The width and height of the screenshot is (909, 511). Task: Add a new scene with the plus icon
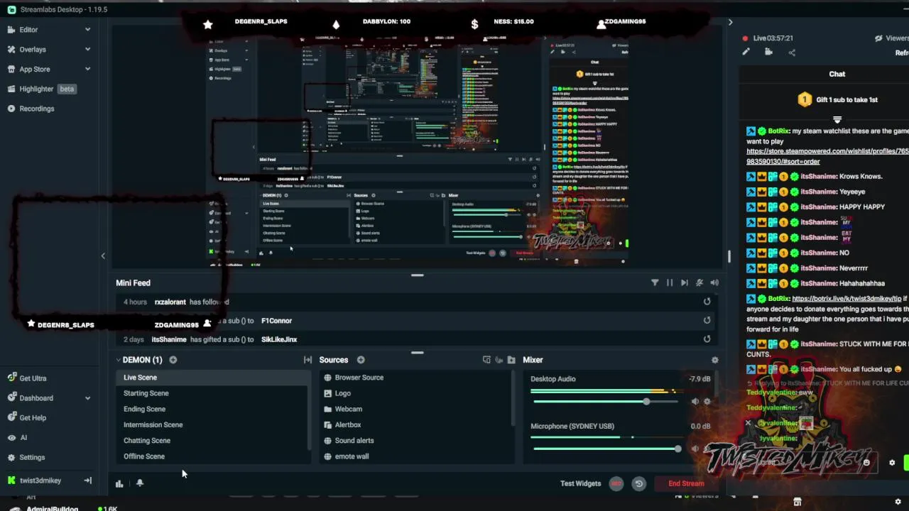[x=173, y=360]
